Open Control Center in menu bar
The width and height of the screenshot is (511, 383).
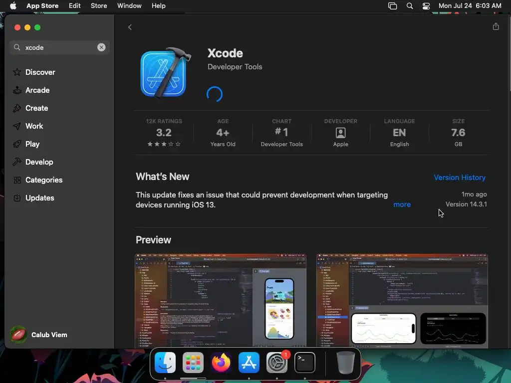tap(426, 6)
